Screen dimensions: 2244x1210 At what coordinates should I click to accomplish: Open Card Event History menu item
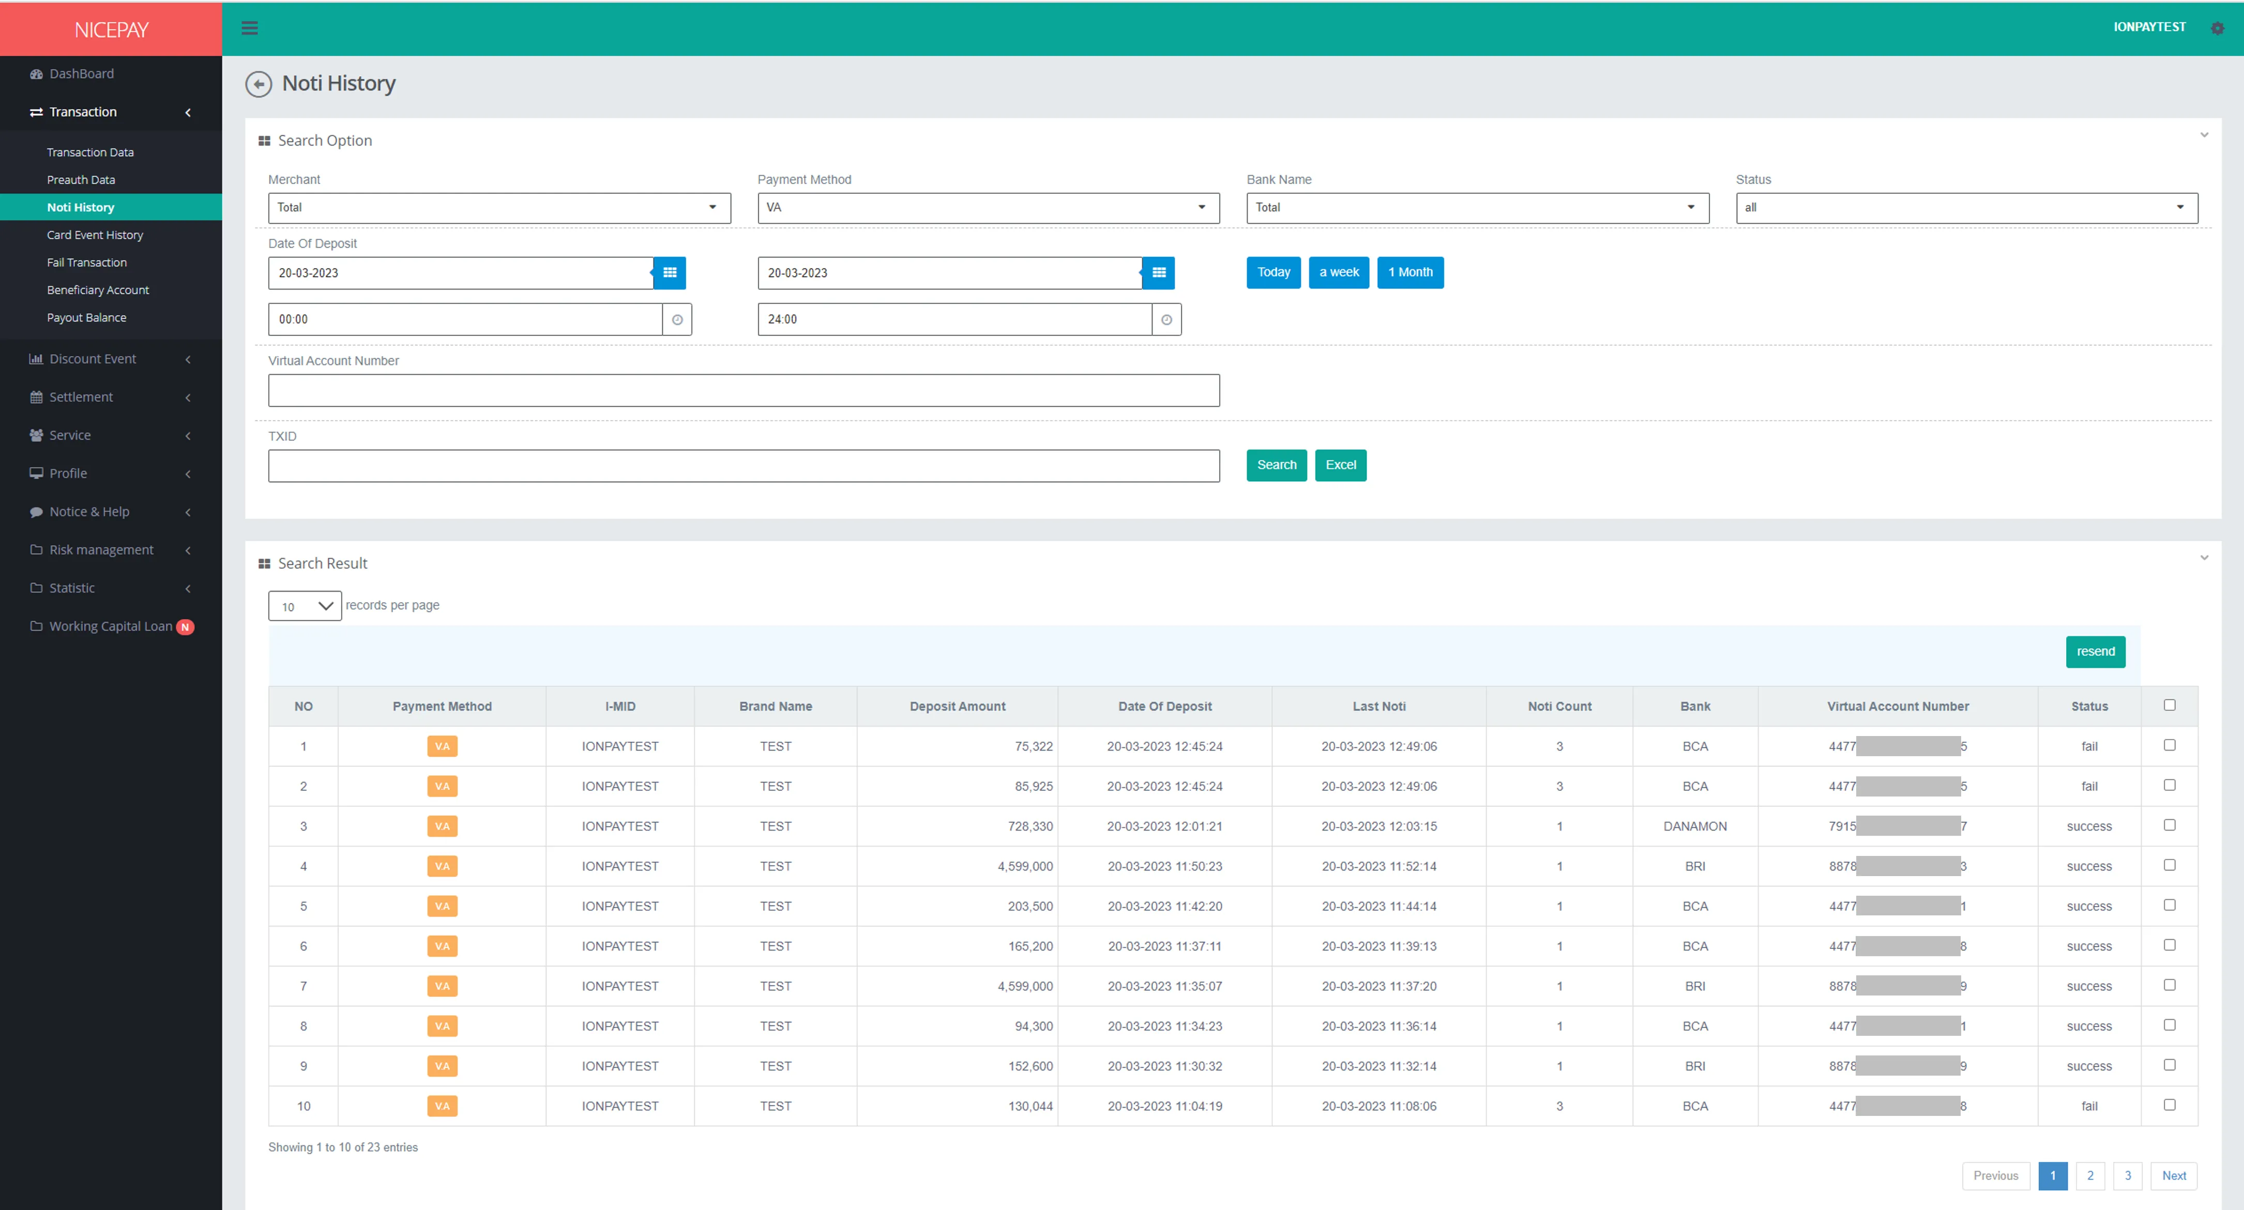click(x=95, y=235)
